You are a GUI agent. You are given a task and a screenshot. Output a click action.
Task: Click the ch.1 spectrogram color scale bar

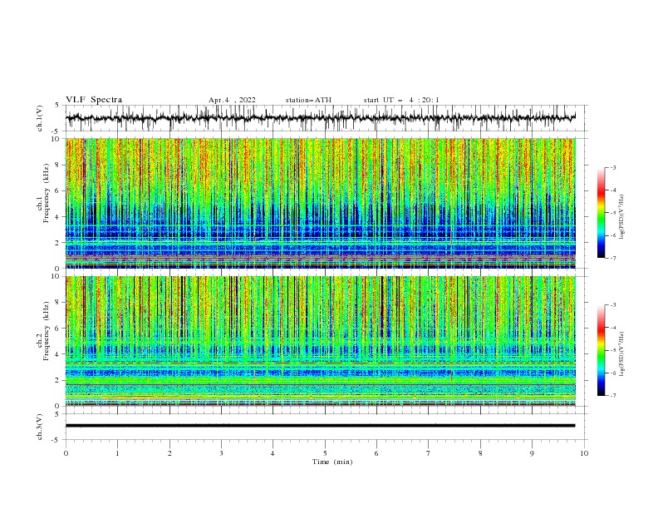tap(601, 213)
